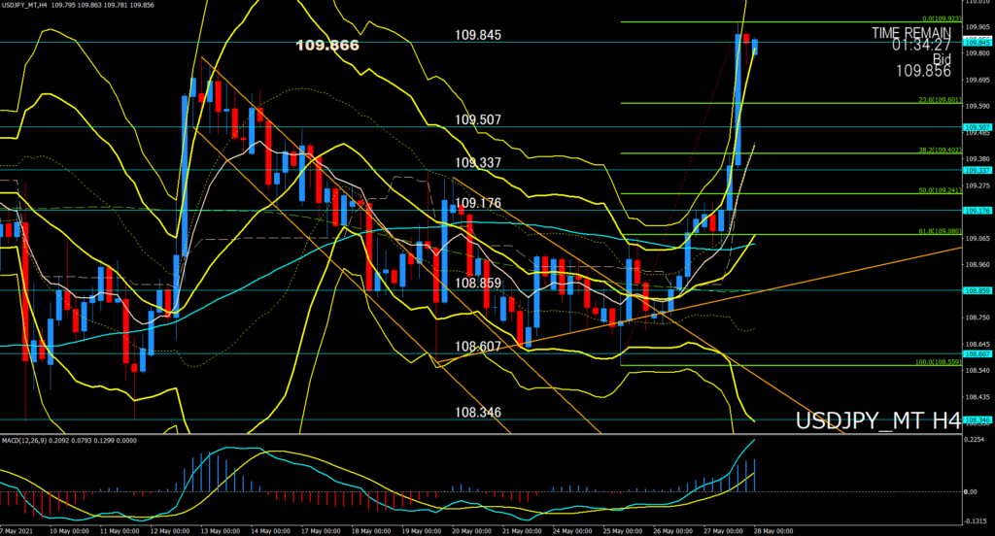Click the 12 May 00:00 date label
Viewport: 995px width, 536px height.
click(x=169, y=531)
